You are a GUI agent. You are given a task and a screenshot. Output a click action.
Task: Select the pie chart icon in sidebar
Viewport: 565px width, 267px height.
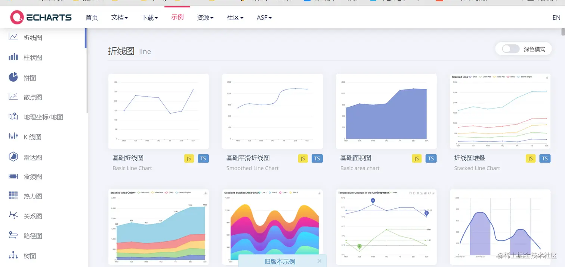13,77
